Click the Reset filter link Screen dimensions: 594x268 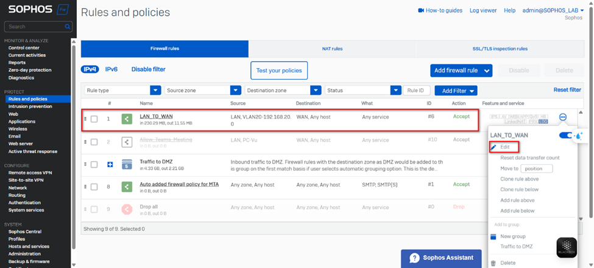click(x=567, y=90)
